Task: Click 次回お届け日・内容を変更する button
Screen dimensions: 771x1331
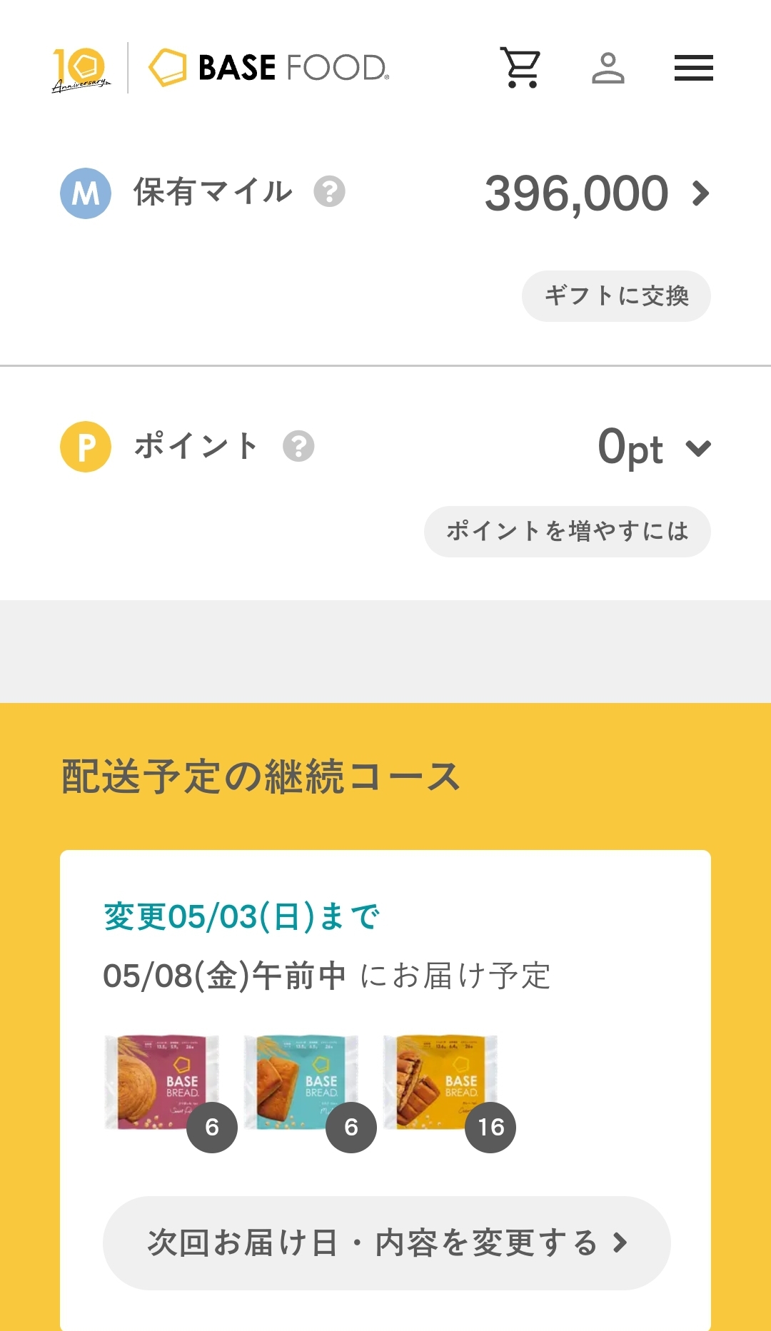Action: point(386,1243)
